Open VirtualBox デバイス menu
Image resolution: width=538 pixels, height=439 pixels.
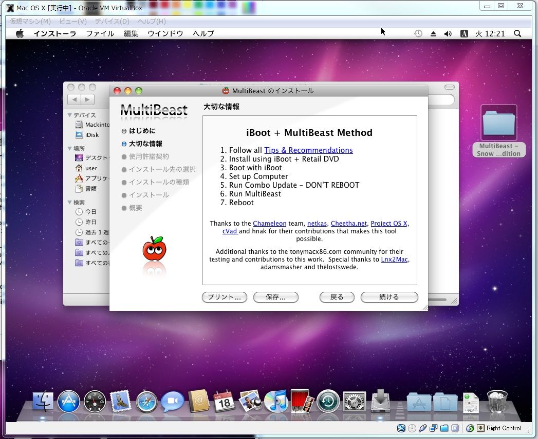(x=112, y=21)
